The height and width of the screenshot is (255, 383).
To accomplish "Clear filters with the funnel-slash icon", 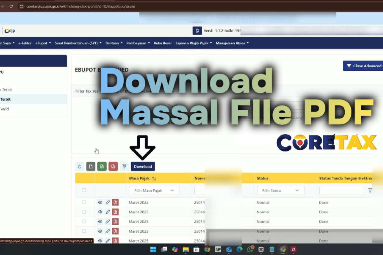I will coord(124,166).
